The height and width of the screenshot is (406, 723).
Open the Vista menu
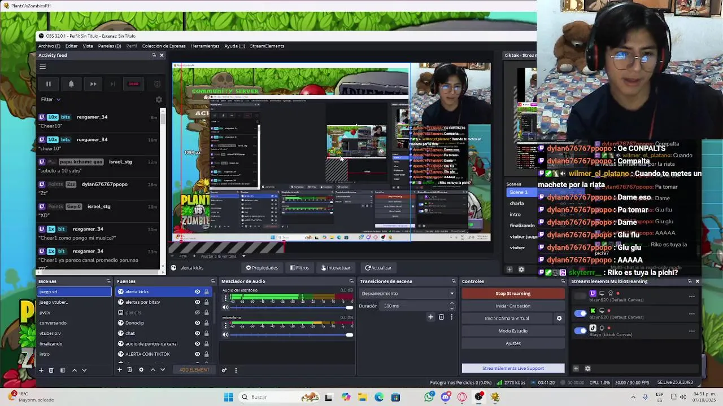tap(88, 46)
